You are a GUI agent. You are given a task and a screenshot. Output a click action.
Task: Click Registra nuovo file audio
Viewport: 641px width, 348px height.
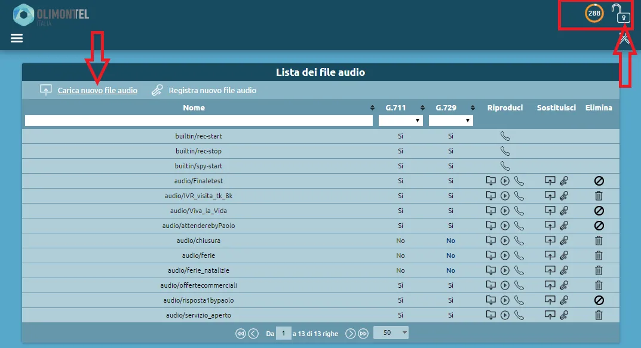[x=212, y=91]
